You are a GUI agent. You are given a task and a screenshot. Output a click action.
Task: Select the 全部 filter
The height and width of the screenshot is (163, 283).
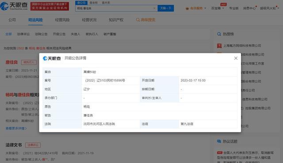pyautogui.click(x=8, y=34)
